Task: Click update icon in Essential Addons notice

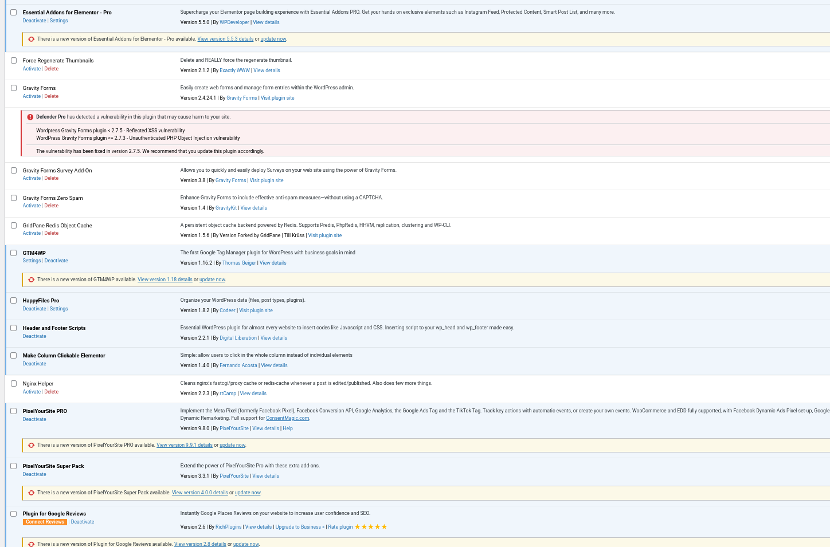Action: (31, 39)
